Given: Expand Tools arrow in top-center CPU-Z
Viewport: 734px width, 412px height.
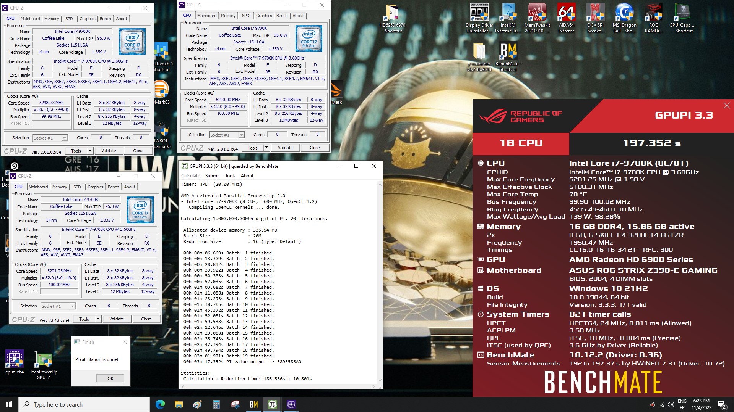Looking at the screenshot, I should [x=266, y=148].
